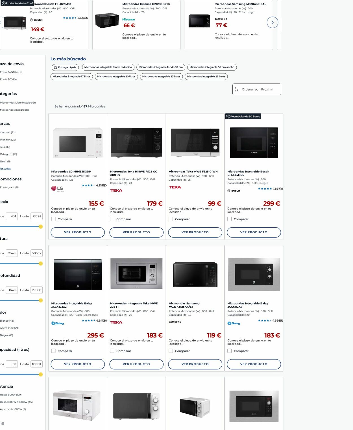Viewport: 353px width, 430px height.
Task: Open the Hisense H20MOBP1G carousel image
Action: (x=107, y=20)
